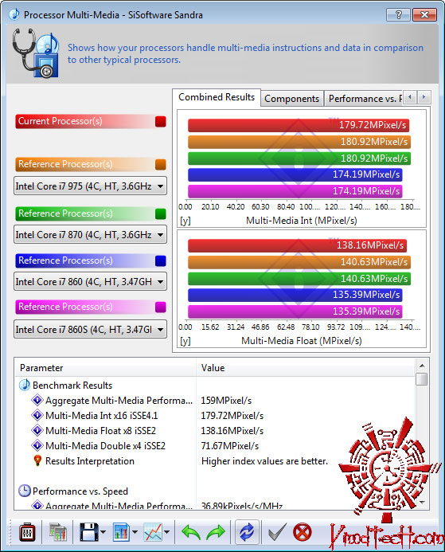Click the music note icon by Benchmark Results
The width and height of the screenshot is (445, 552).
24,385
